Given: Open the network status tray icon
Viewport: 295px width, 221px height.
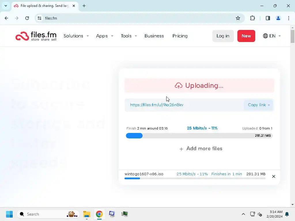Looking at the screenshot, I should point(252,214).
